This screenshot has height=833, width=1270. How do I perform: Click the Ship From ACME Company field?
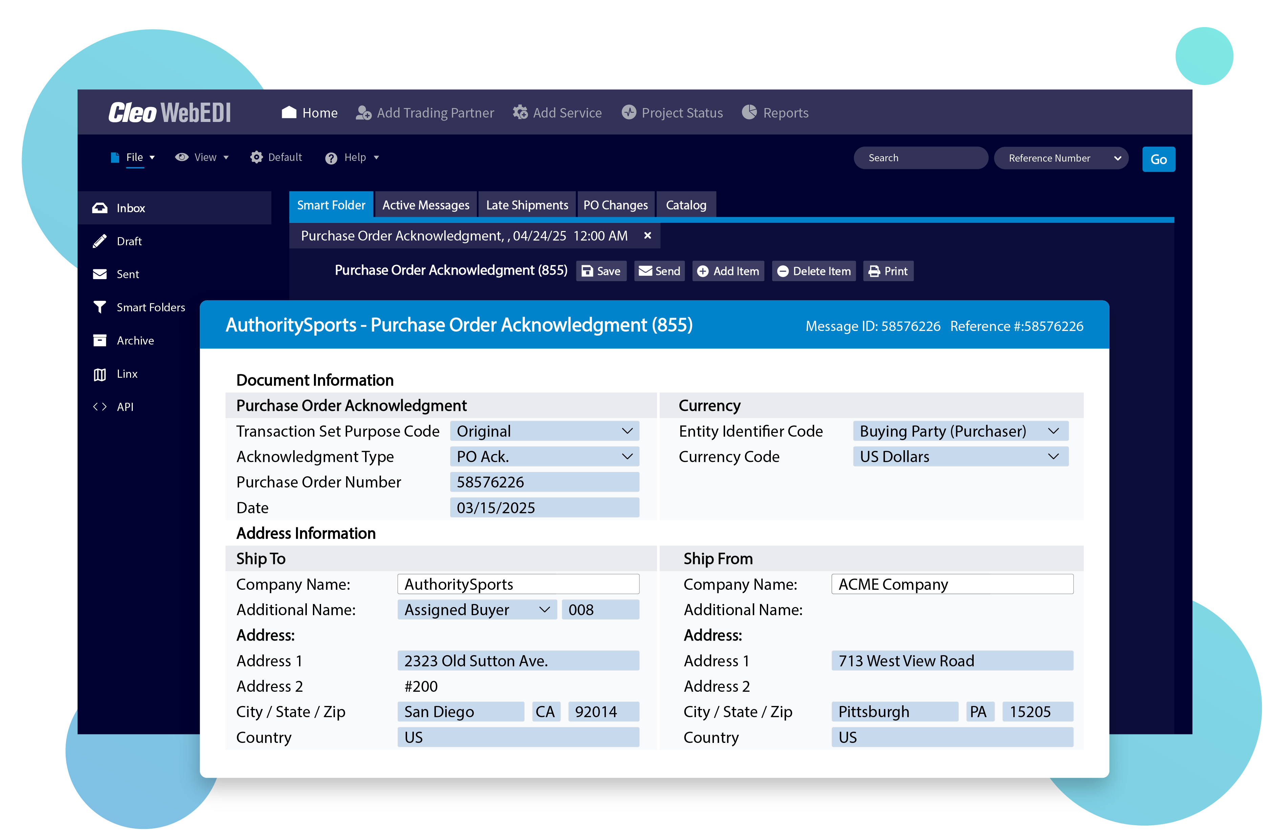(x=952, y=584)
